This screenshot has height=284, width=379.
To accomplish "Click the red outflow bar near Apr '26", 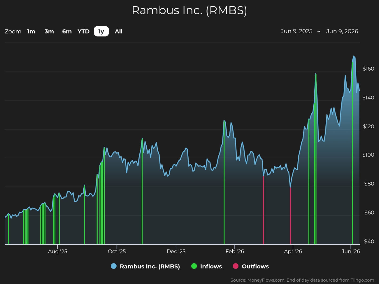I will [290, 216].
